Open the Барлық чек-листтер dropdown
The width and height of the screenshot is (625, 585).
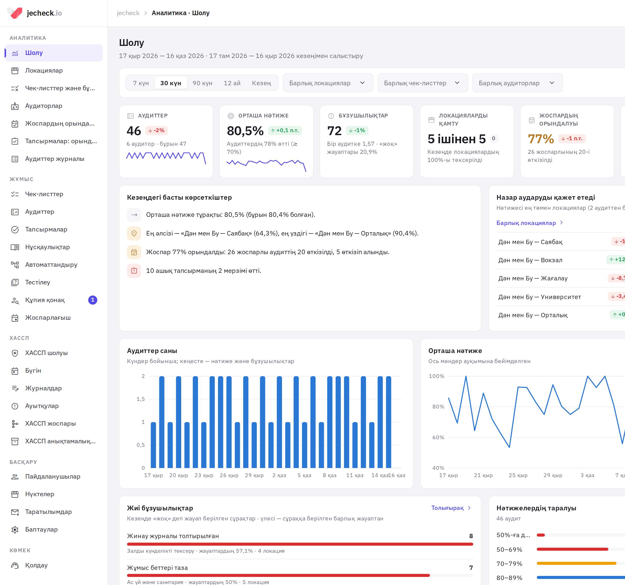pyautogui.click(x=423, y=83)
